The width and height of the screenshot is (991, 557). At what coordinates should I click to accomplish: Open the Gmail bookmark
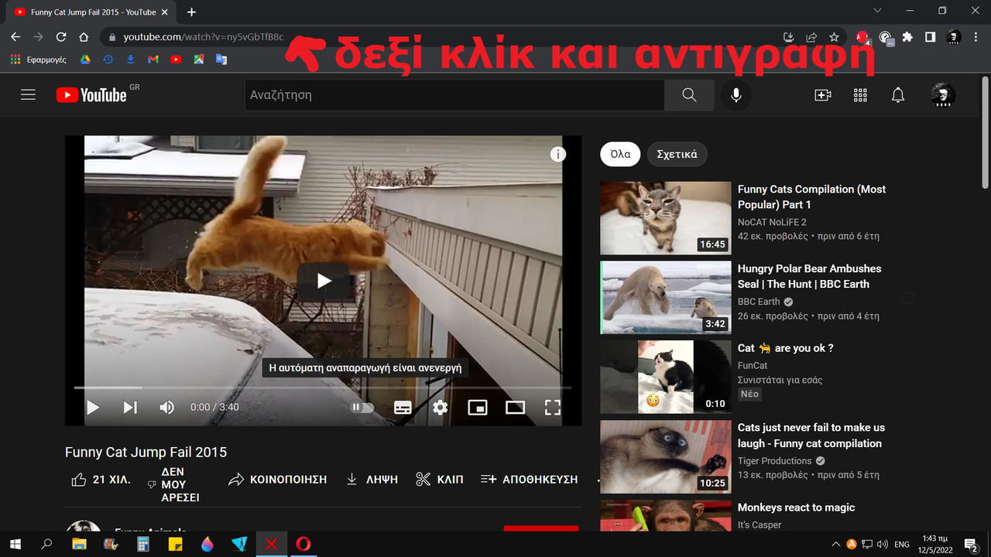coord(153,60)
